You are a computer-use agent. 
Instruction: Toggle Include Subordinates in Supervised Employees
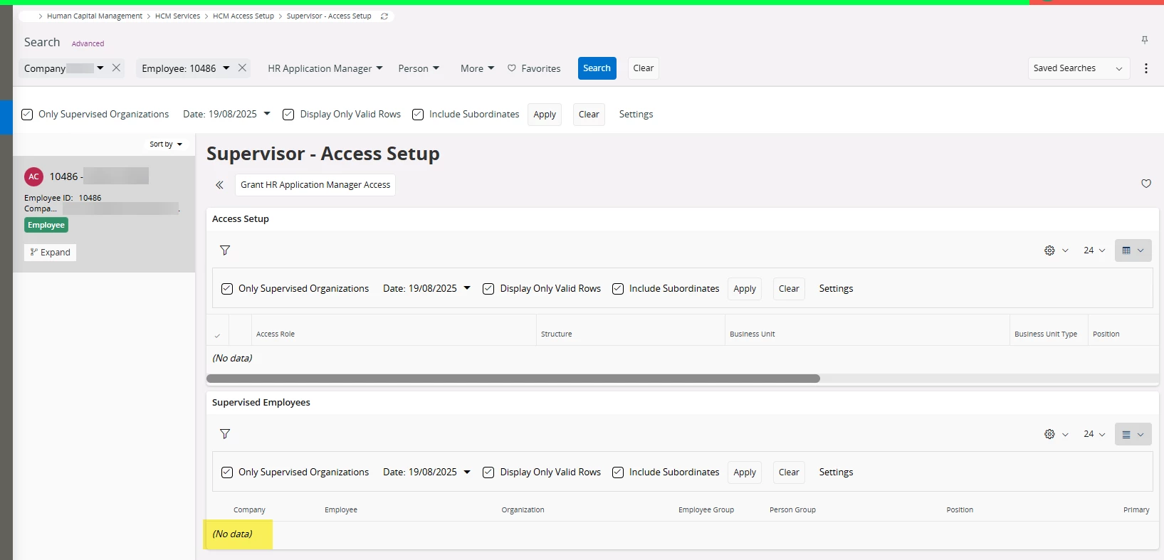click(x=618, y=472)
